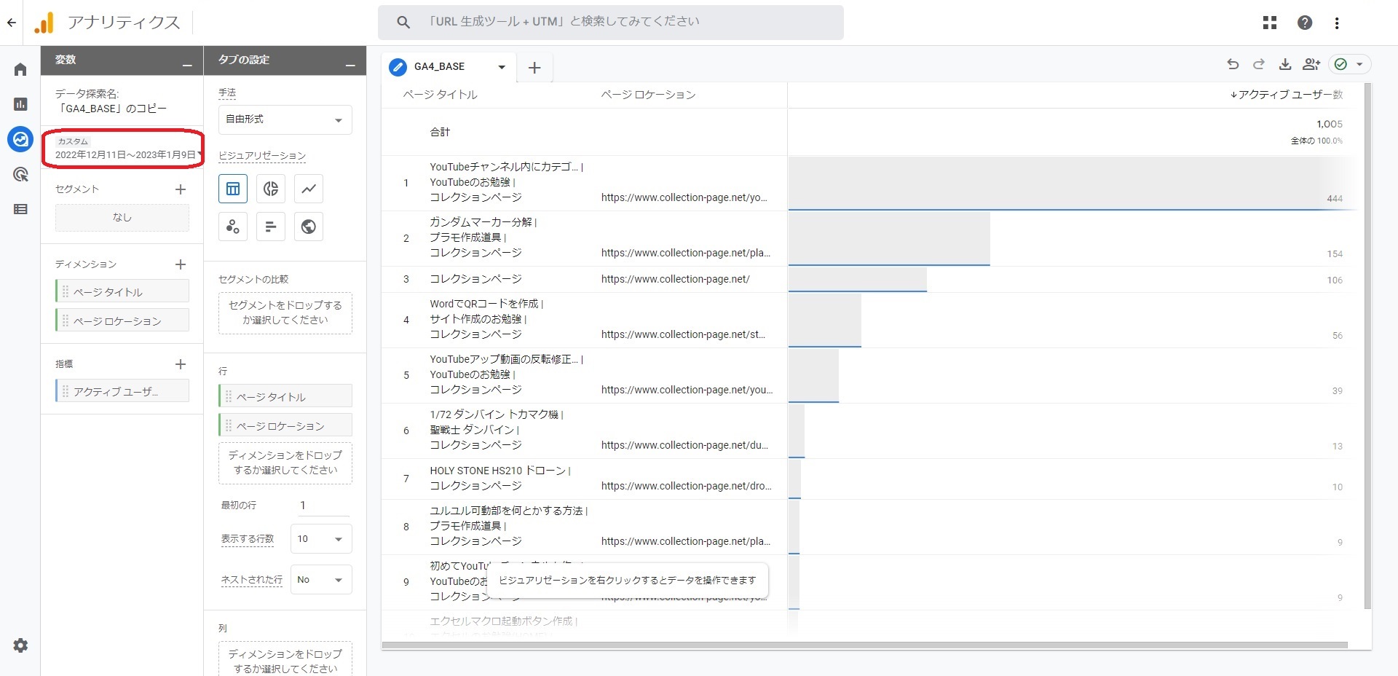
Task: Open the Explore icon in sidebar
Action: pos(20,139)
